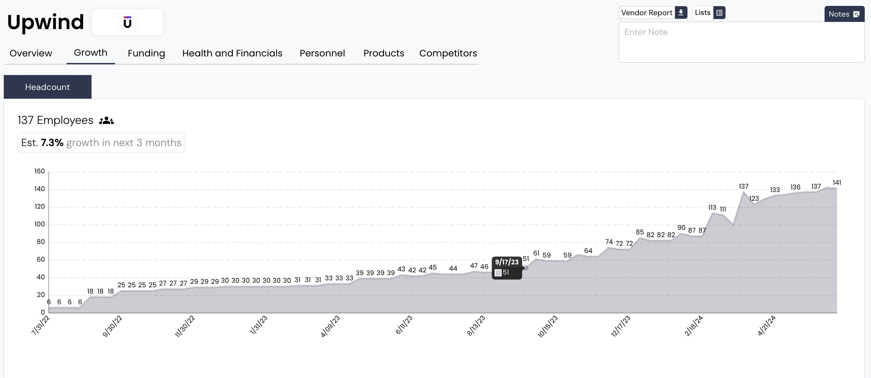Click the 141 data label

[837, 182]
